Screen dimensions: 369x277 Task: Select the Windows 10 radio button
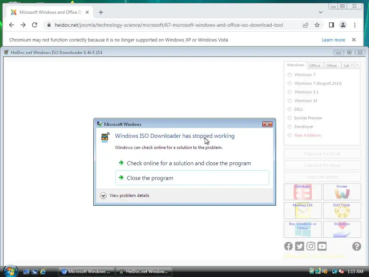pyautogui.click(x=290, y=101)
